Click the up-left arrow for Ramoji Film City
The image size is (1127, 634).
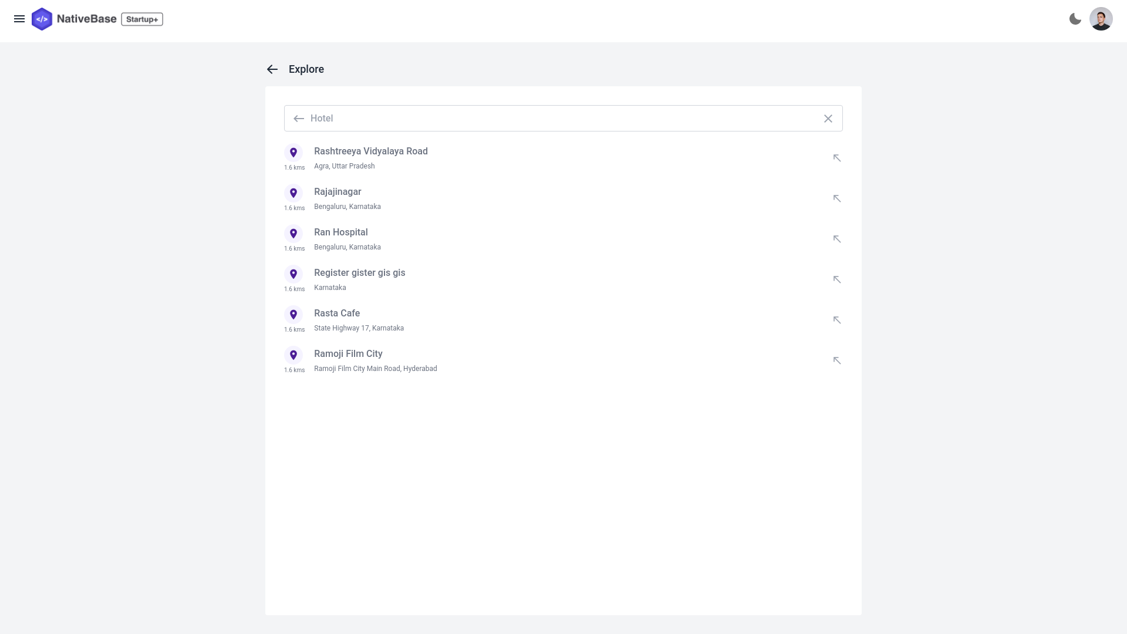click(x=837, y=360)
